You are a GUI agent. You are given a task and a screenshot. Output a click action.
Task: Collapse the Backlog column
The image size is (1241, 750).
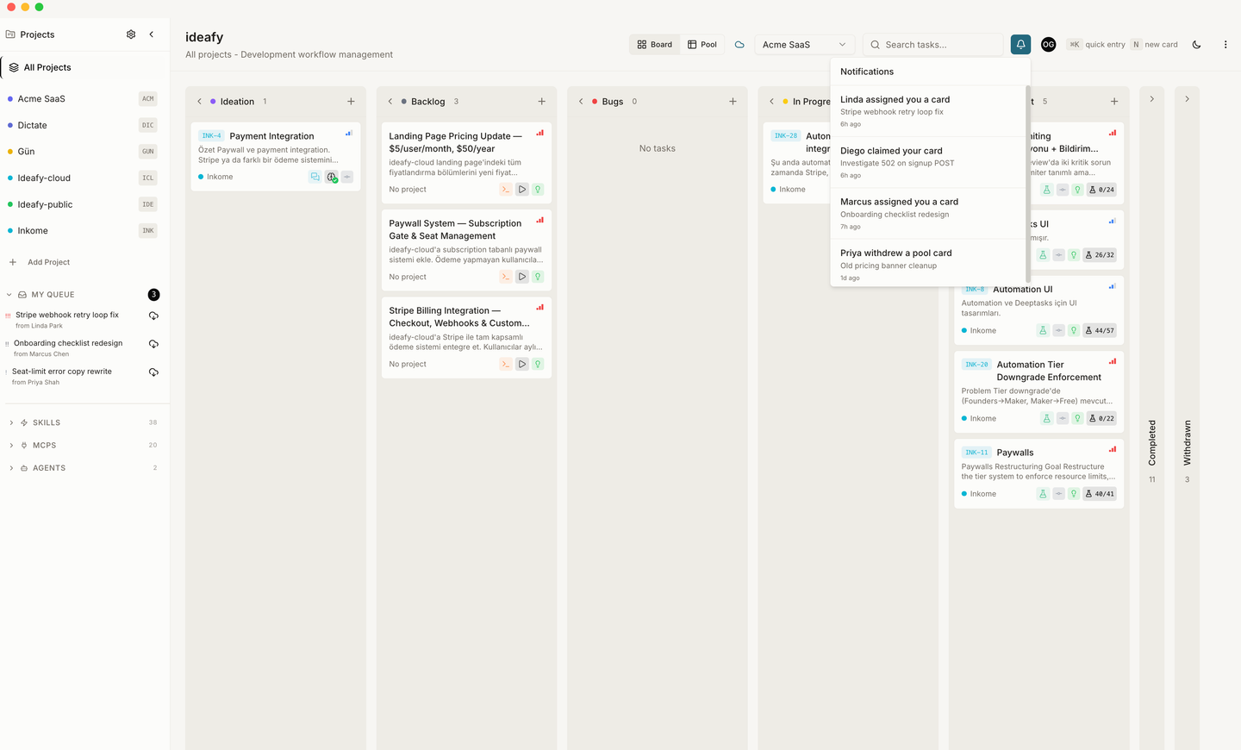390,102
